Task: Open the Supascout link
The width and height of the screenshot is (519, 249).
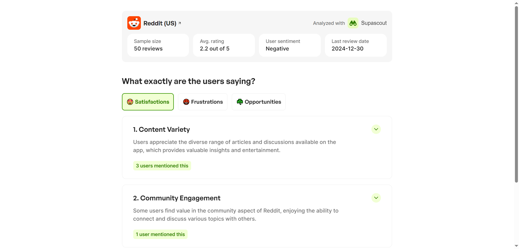Action: 374,23
